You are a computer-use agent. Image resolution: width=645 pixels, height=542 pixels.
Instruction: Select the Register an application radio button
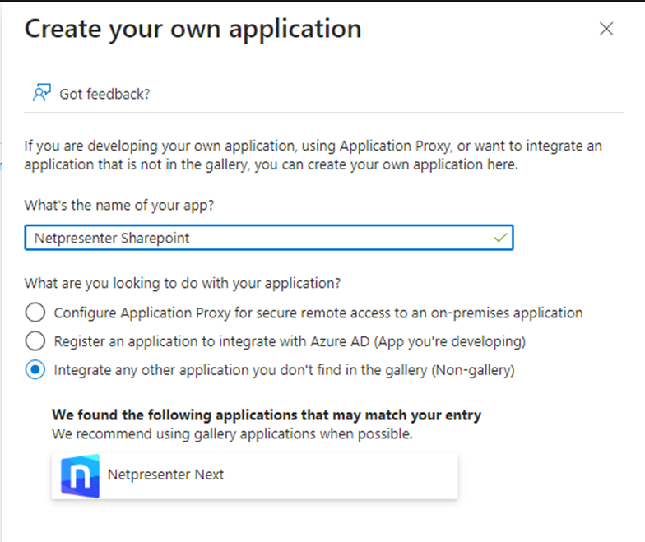point(35,341)
